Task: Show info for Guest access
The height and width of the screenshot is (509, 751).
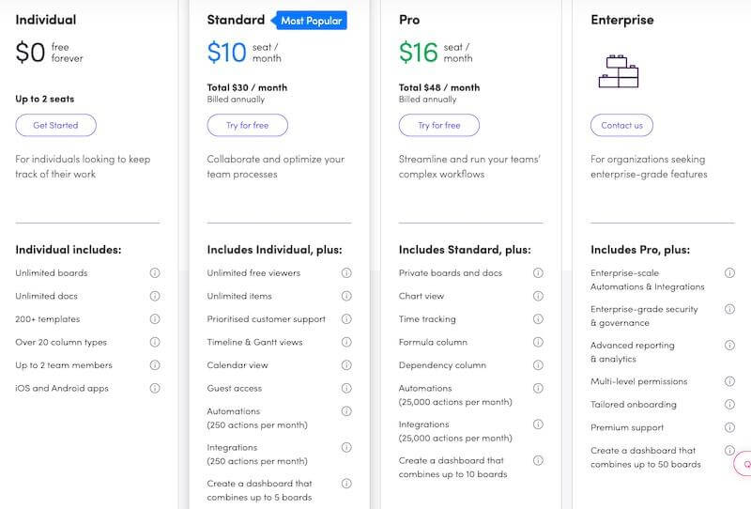Action: pyautogui.click(x=346, y=388)
